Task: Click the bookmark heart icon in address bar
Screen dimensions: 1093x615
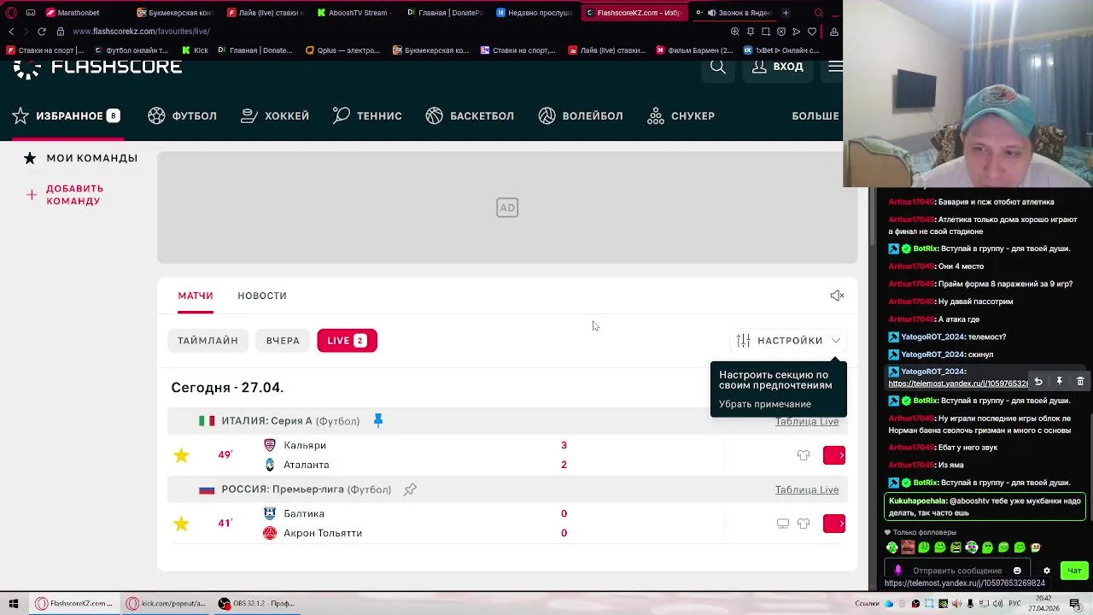Action: 811,32
